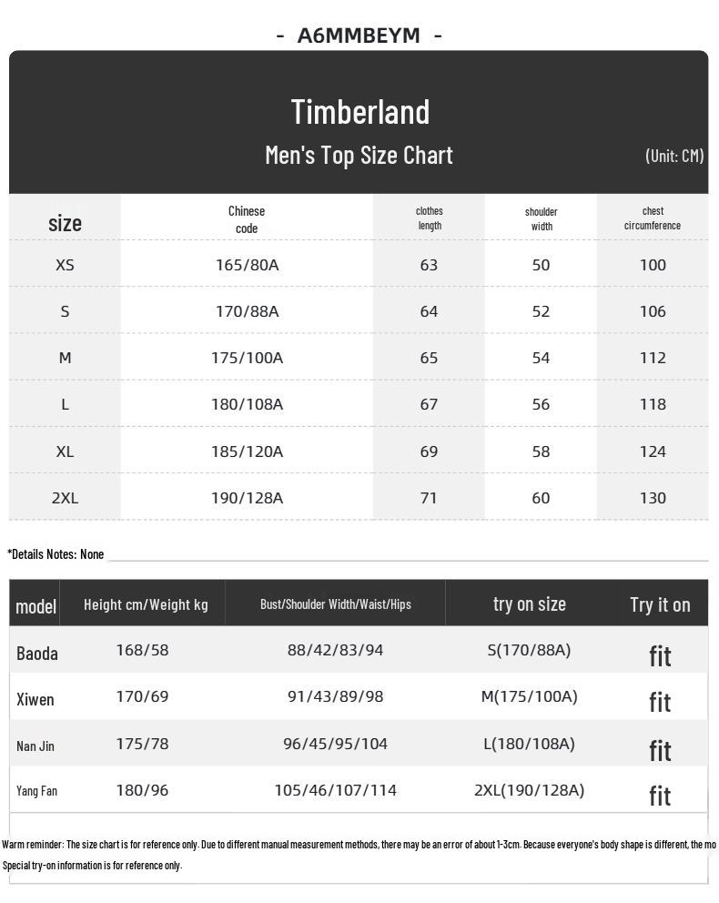Click the try on size header

tap(530, 604)
